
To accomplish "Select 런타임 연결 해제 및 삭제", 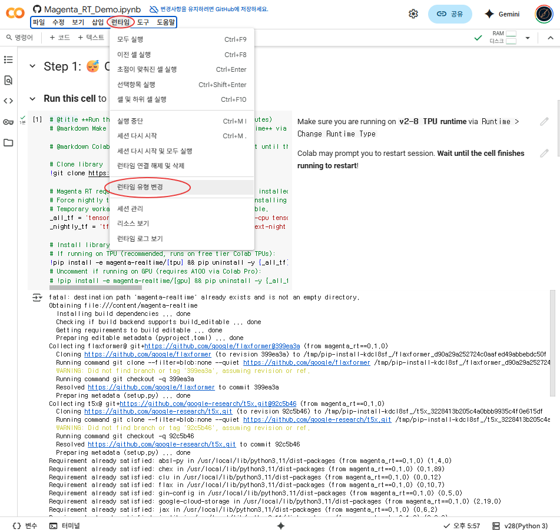I will point(182,166).
